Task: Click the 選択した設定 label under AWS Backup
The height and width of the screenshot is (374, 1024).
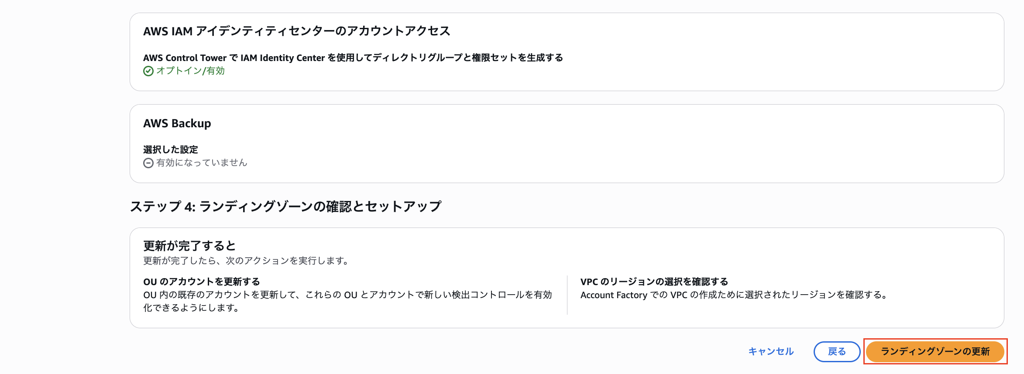Action: tap(170, 149)
